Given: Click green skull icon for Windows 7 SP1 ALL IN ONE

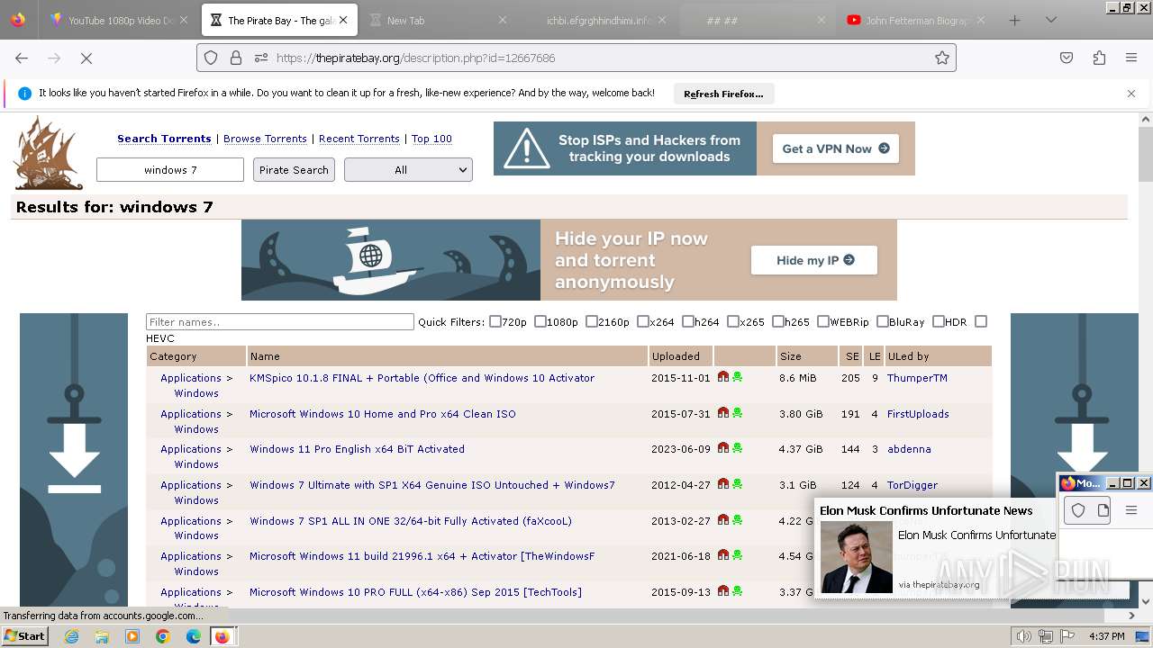Looking at the screenshot, I should tap(737, 520).
